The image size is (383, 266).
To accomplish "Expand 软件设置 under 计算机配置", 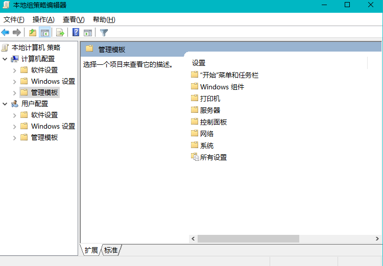I will [x=14, y=70].
